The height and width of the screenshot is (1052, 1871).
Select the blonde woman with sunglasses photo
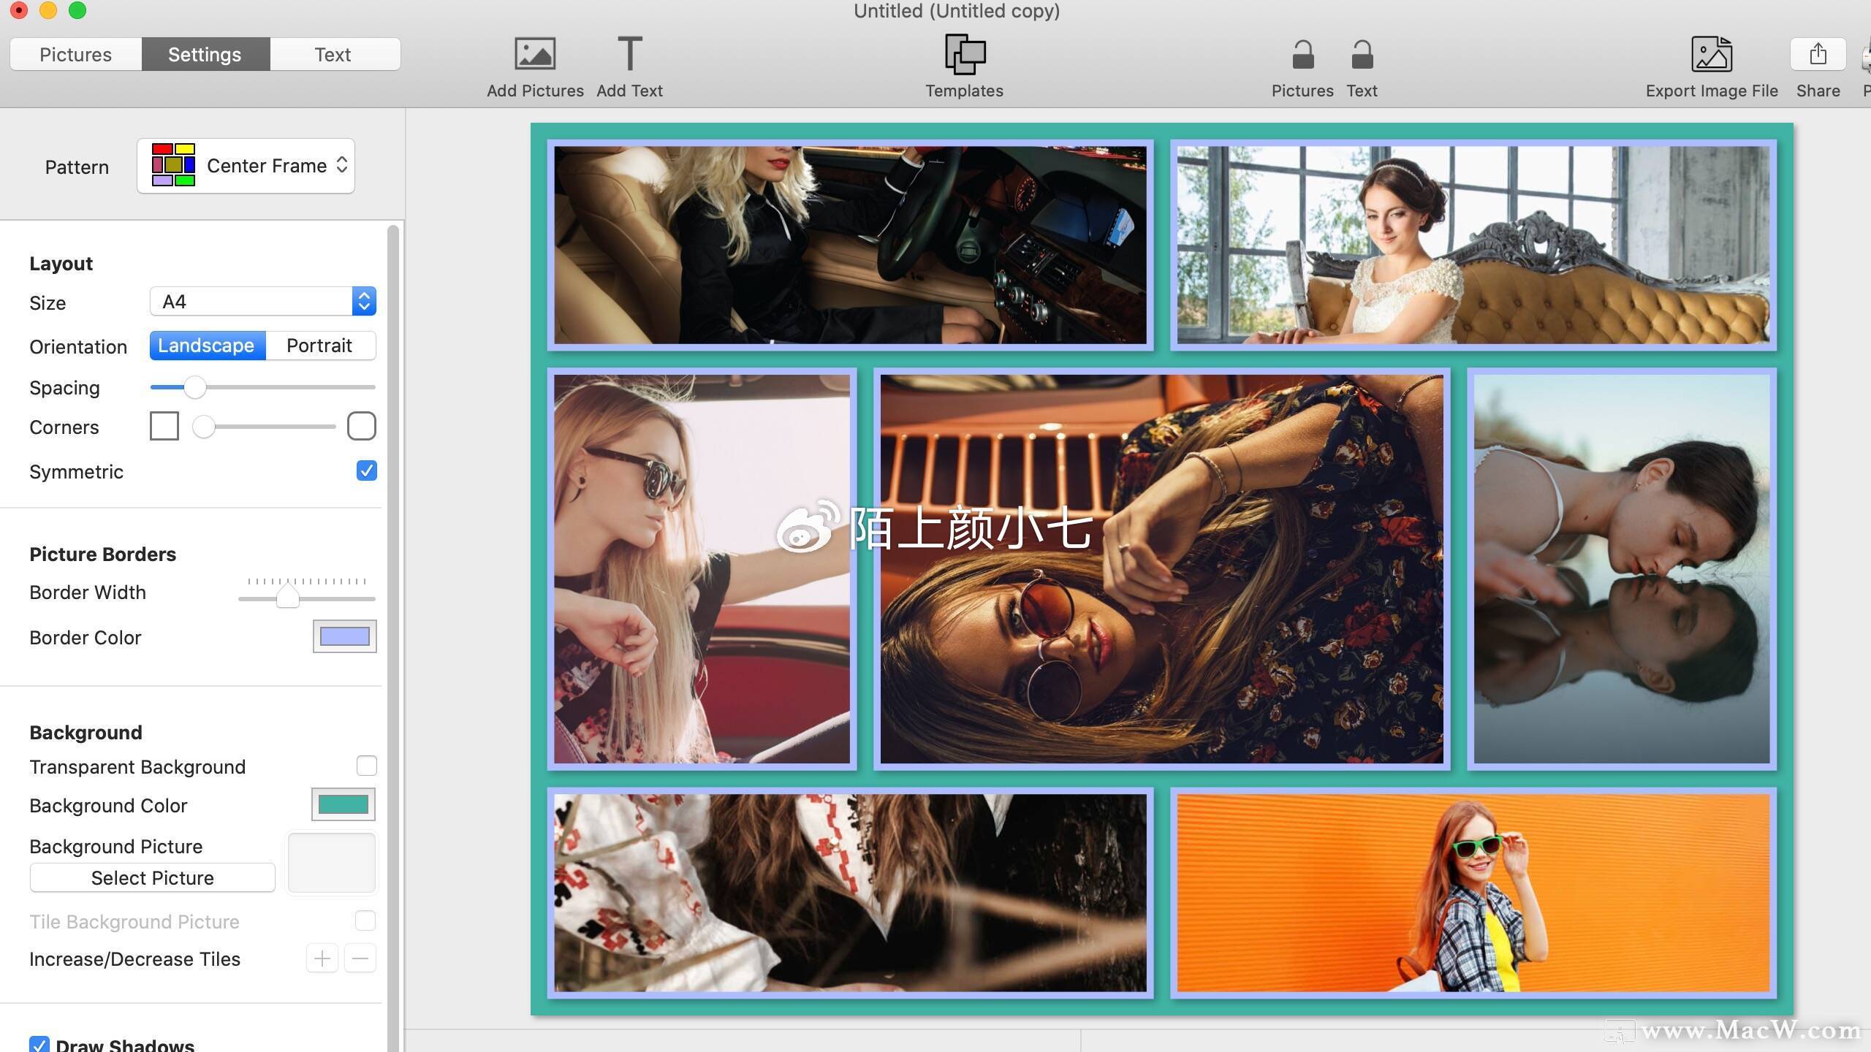click(702, 569)
